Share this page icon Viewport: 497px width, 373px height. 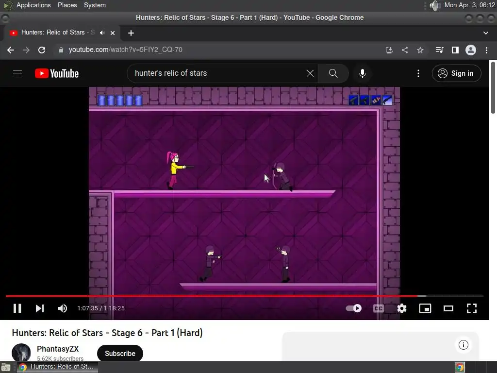click(x=404, y=50)
